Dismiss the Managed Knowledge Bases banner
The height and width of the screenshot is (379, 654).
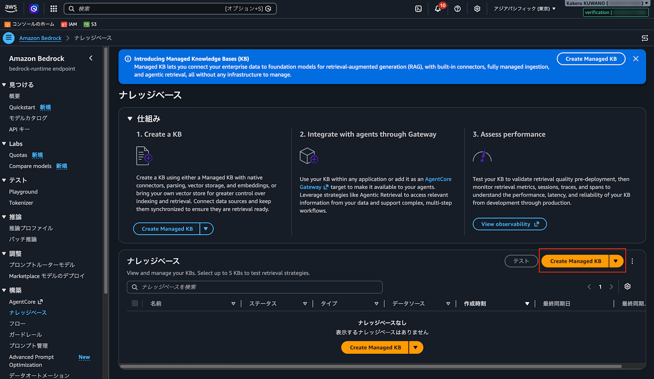click(x=636, y=59)
